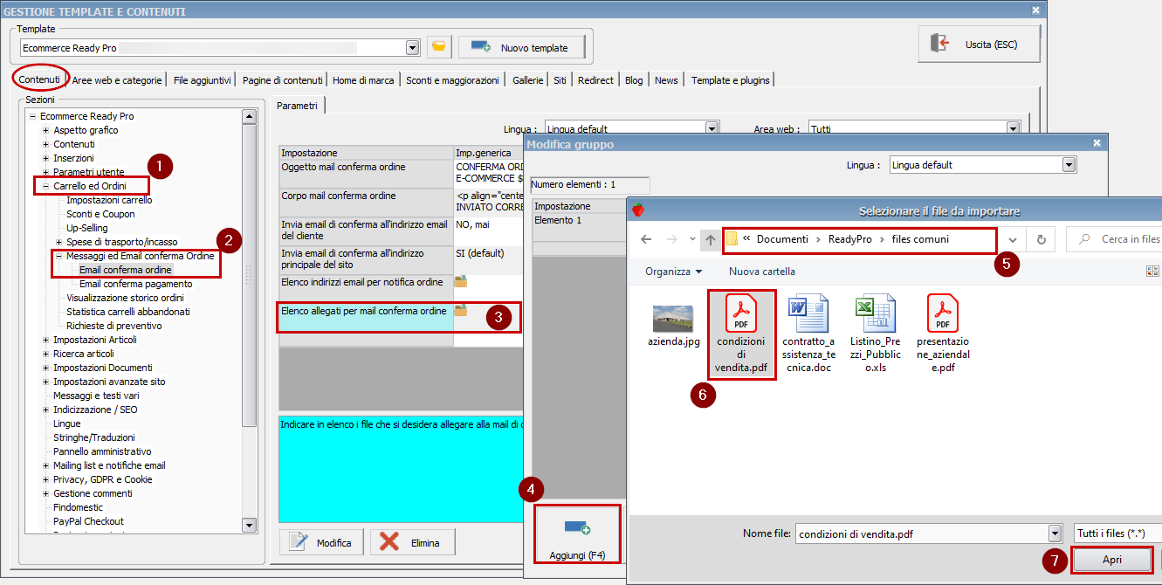This screenshot has height=585, width=1162.
Task: Click the up-folder arrow in file dialog
Action: 712,239
